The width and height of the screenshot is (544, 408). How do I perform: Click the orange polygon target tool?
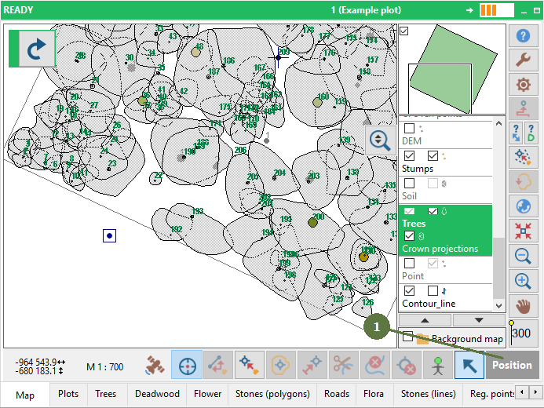[x=281, y=365]
